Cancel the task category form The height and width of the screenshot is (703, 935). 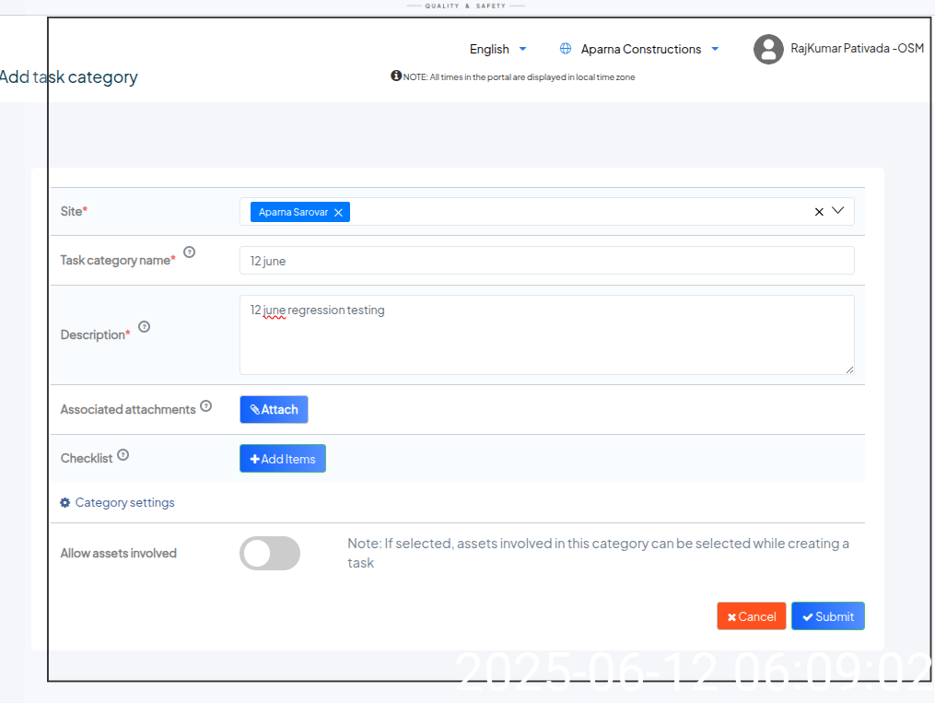pos(751,616)
